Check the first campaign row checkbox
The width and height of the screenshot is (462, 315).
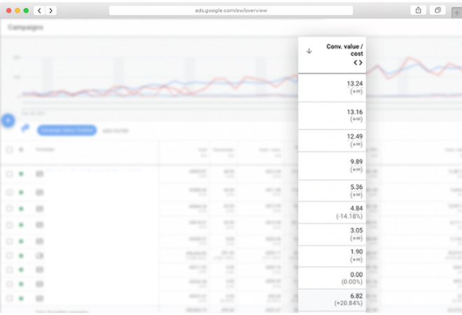click(x=9, y=173)
